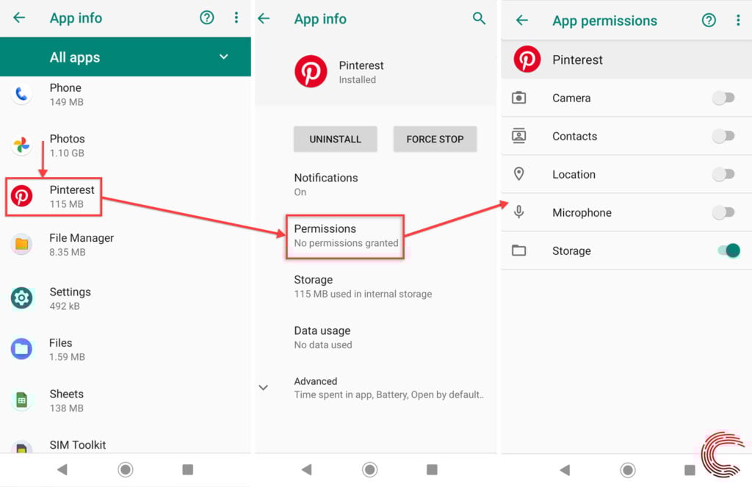
Task: Tap the Pinterest icon in the apps list
Action: [21, 196]
